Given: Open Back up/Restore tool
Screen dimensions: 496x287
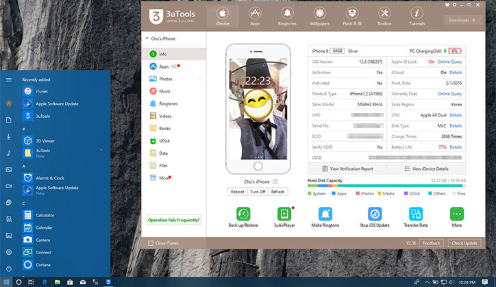Looking at the screenshot, I should (x=243, y=217).
